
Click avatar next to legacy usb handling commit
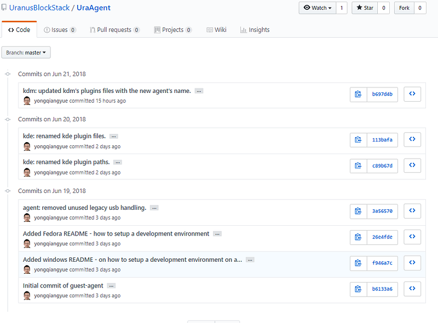point(27,218)
